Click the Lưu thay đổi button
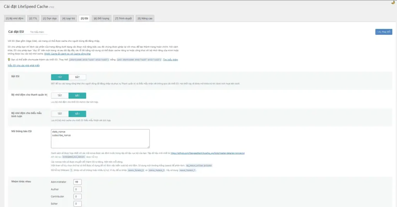Image resolution: width=397 pixels, height=207 pixels. (383, 32)
